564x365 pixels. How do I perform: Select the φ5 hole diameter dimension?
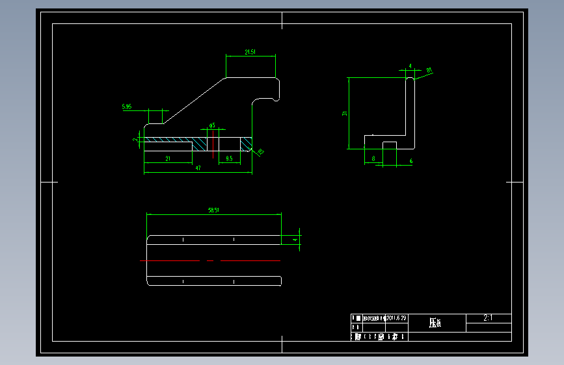[x=212, y=125]
